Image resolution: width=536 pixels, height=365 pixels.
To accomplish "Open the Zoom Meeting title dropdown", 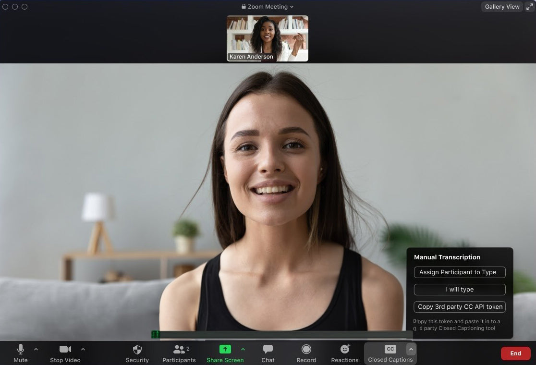I will pos(268,7).
